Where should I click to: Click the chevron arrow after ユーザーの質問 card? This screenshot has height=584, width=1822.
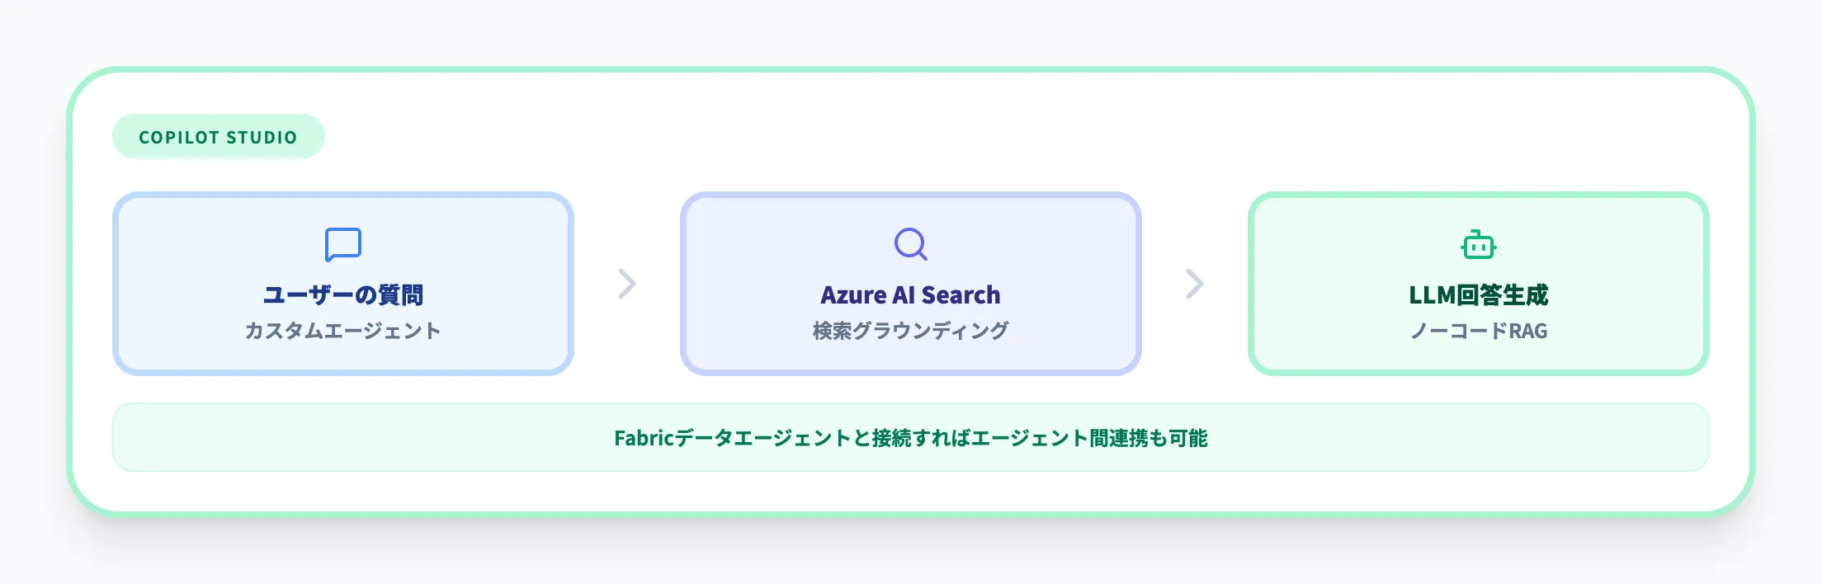click(x=627, y=284)
